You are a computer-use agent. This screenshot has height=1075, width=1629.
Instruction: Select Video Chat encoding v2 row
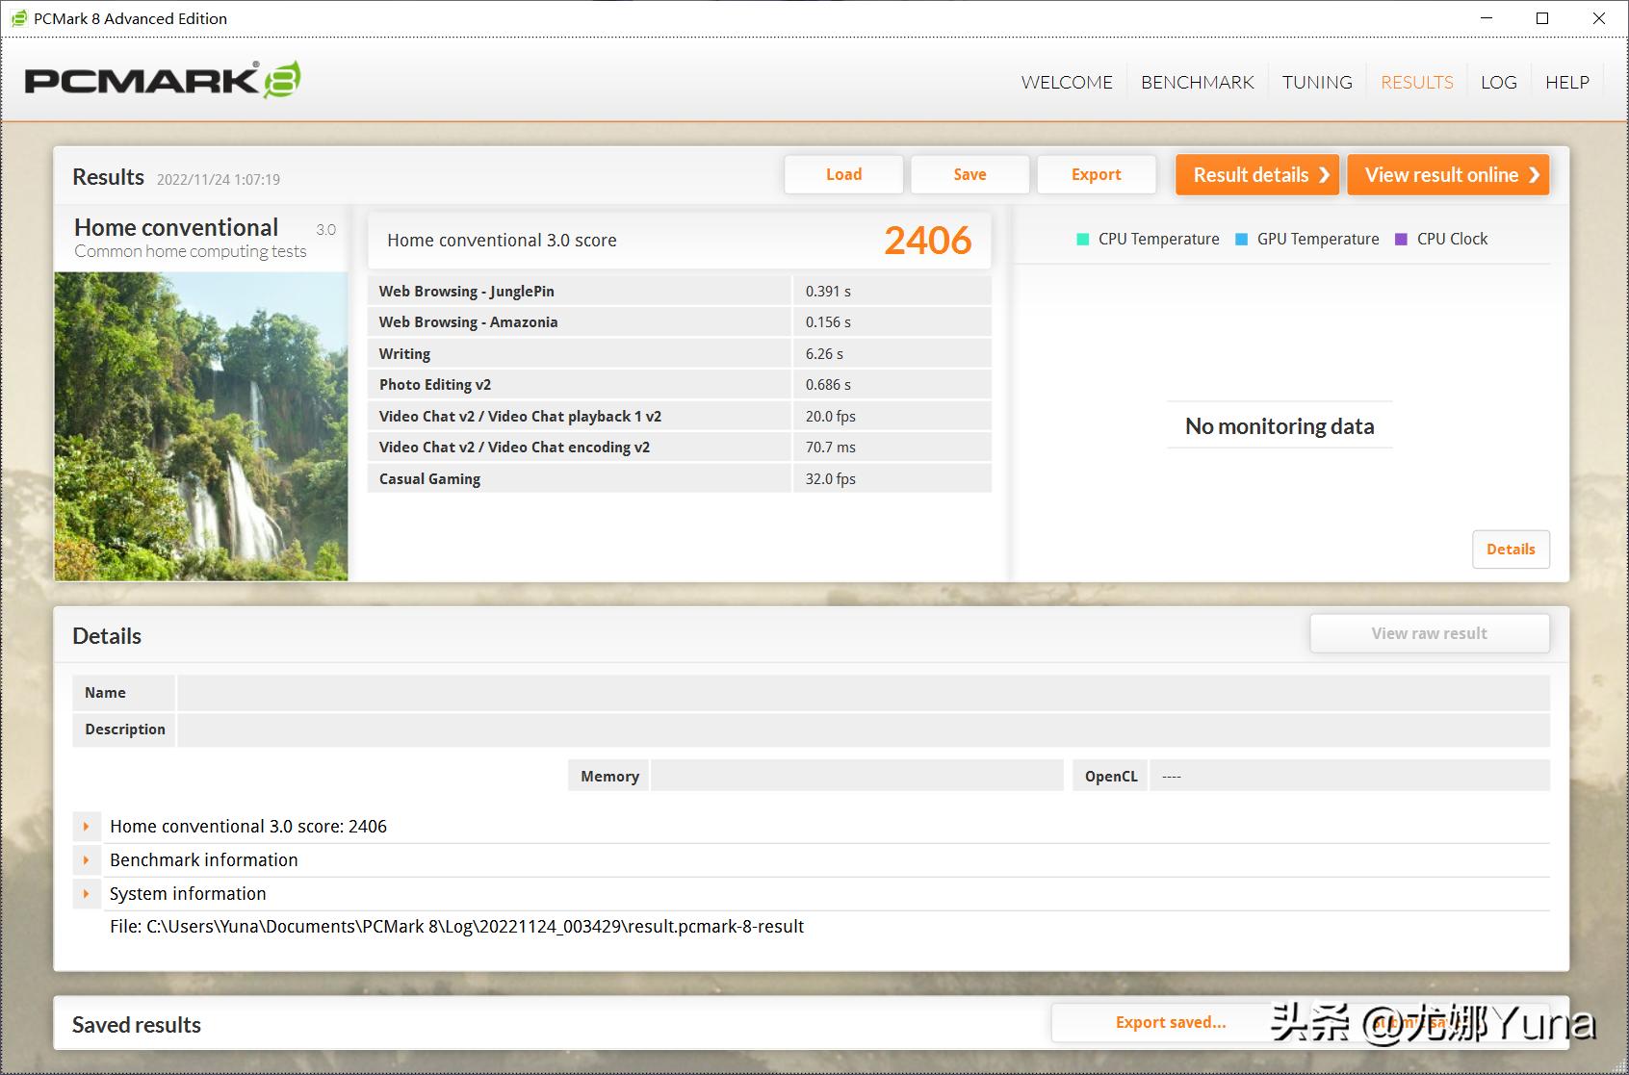click(x=680, y=448)
